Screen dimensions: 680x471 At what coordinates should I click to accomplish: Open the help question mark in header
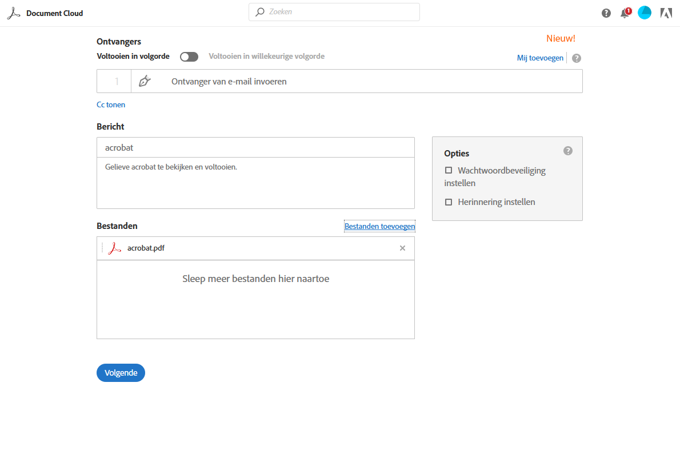[x=606, y=13]
